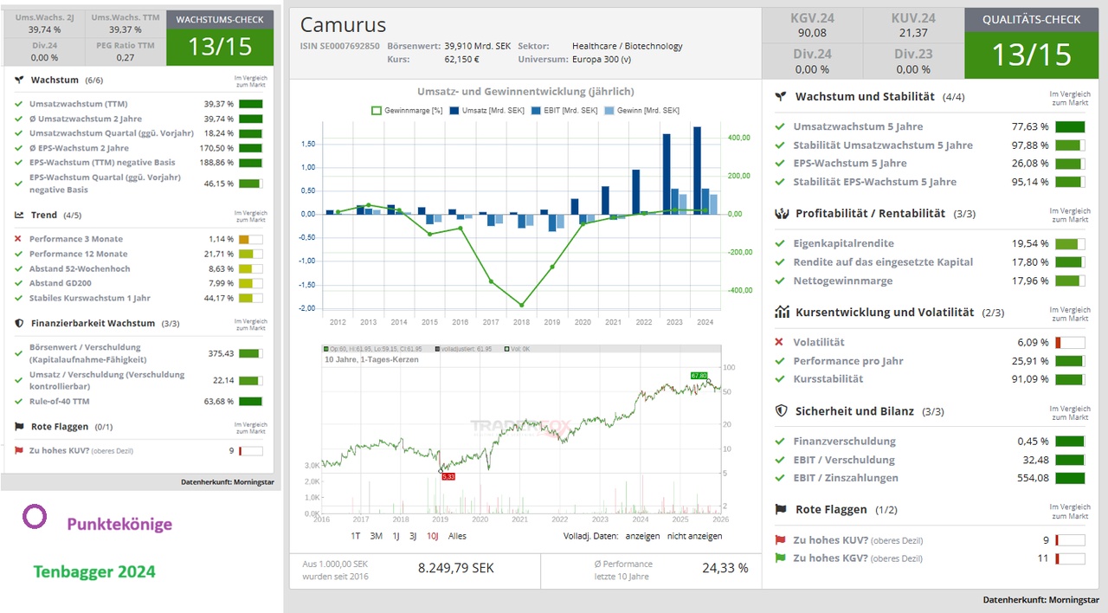
Task: Click the black Rote Flaggen flag in left panel
Action: 19,426
